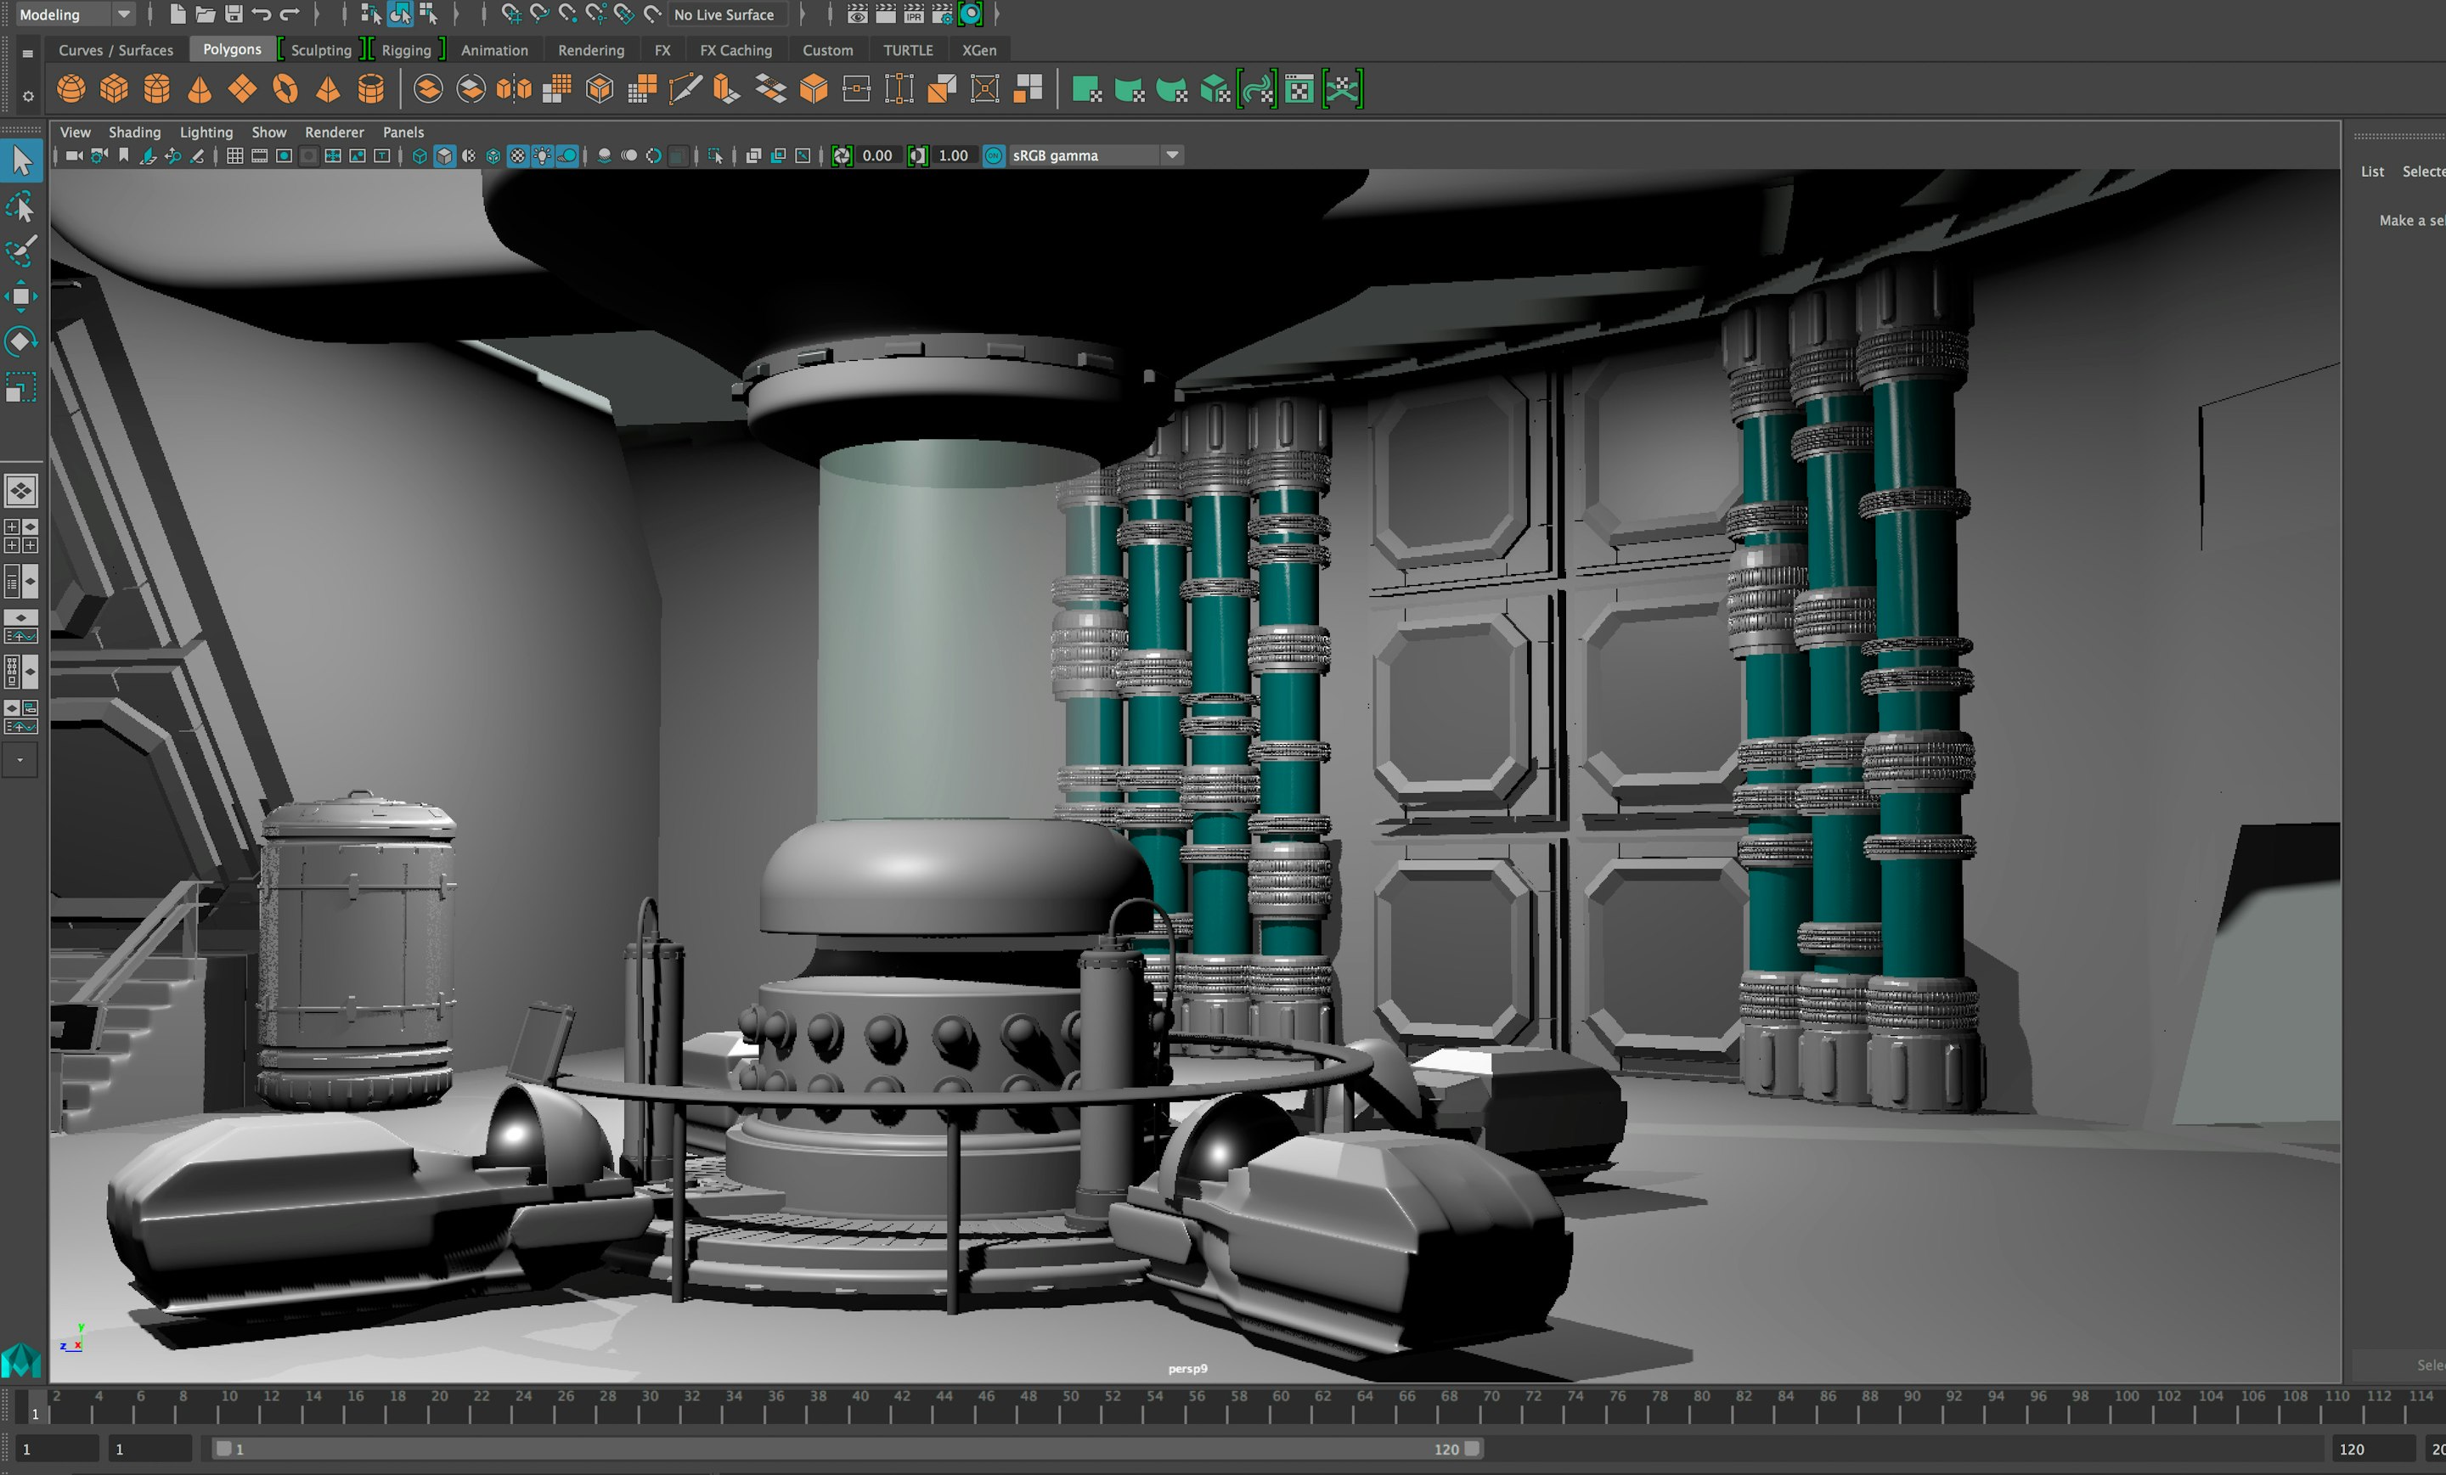Toggle use all lights bulb icon

[x=543, y=156]
